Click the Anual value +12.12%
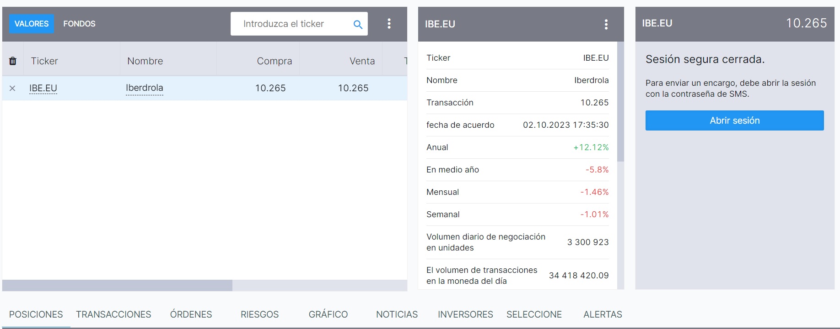840x329 pixels. (591, 147)
